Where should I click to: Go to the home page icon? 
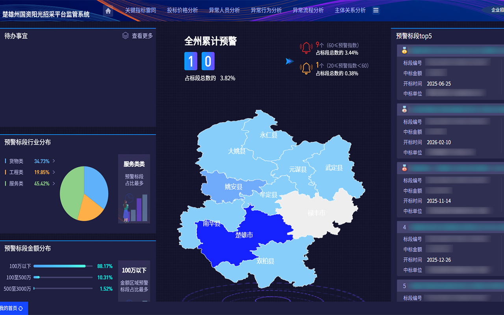coord(108,11)
